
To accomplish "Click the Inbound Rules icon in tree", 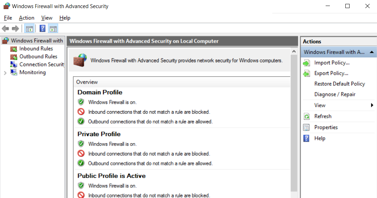I will pyautogui.click(x=14, y=49).
